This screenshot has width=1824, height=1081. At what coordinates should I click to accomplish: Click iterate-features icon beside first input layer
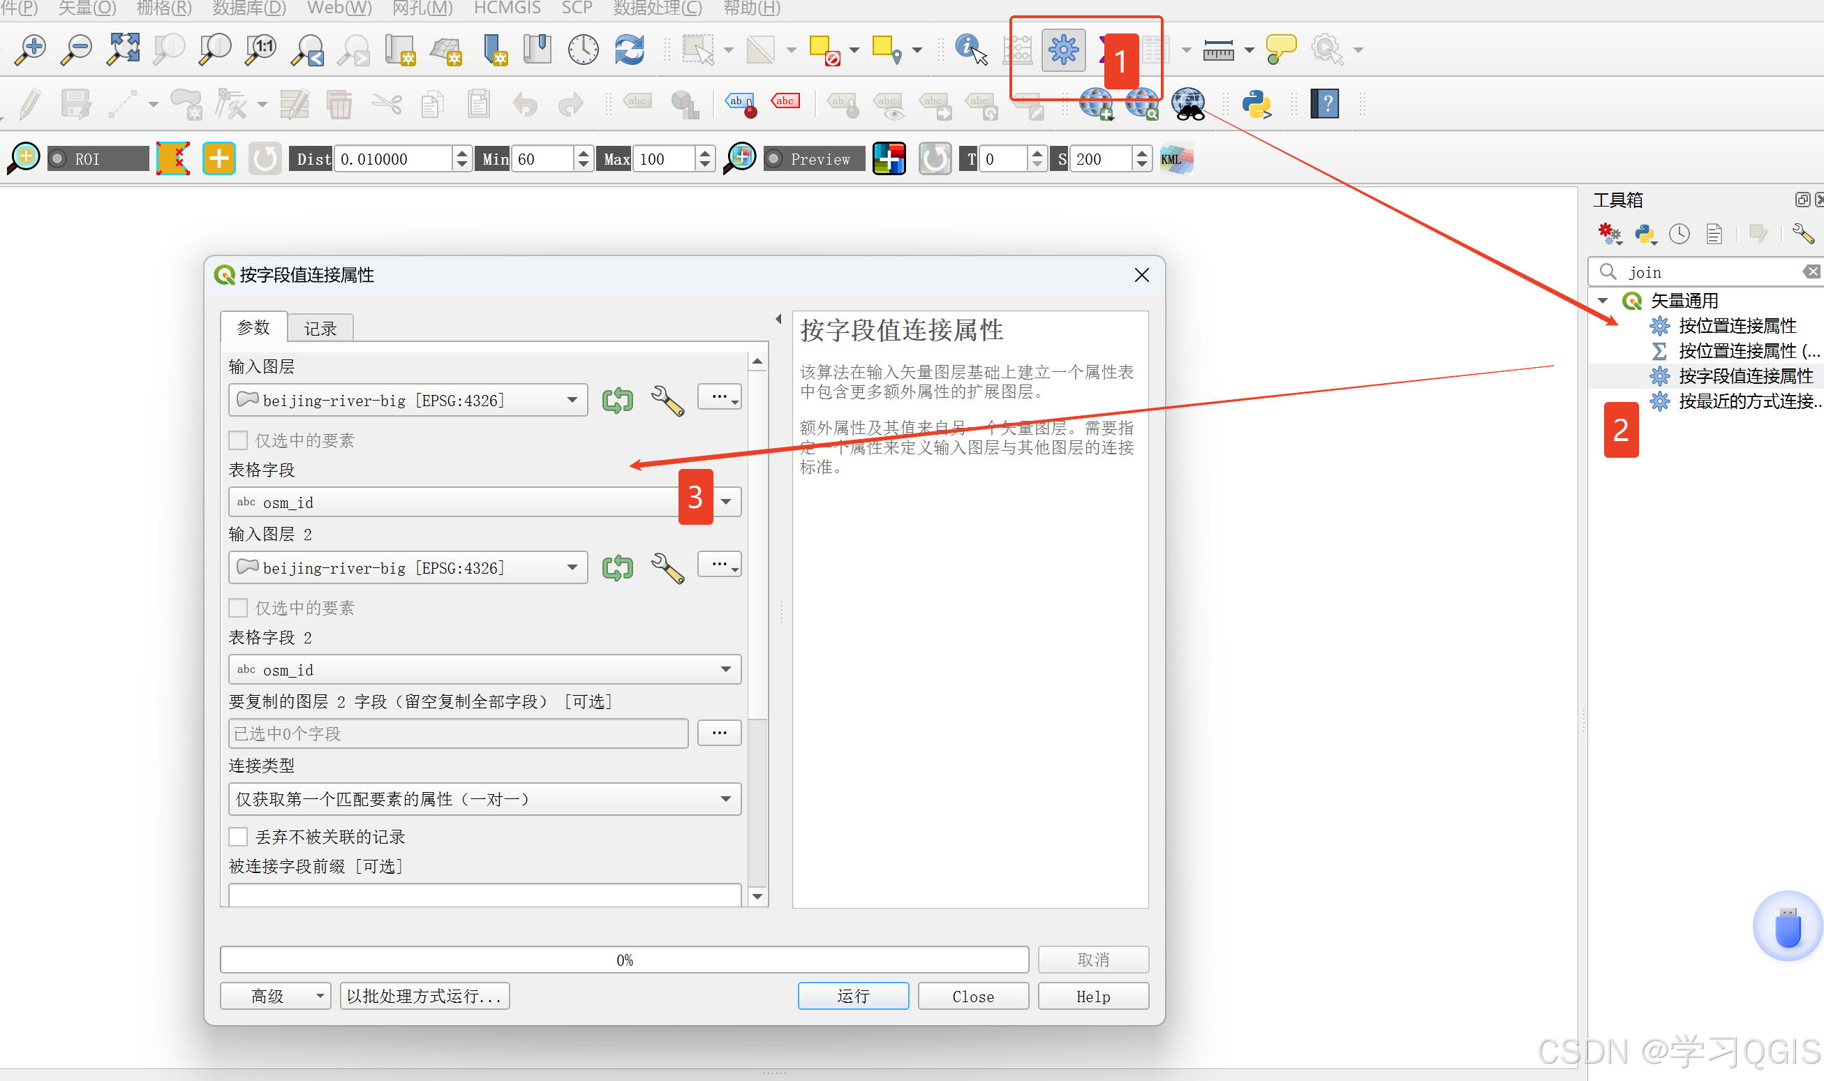(617, 400)
